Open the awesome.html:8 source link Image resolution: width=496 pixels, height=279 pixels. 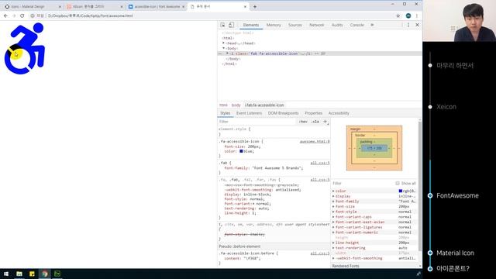[x=315, y=142]
